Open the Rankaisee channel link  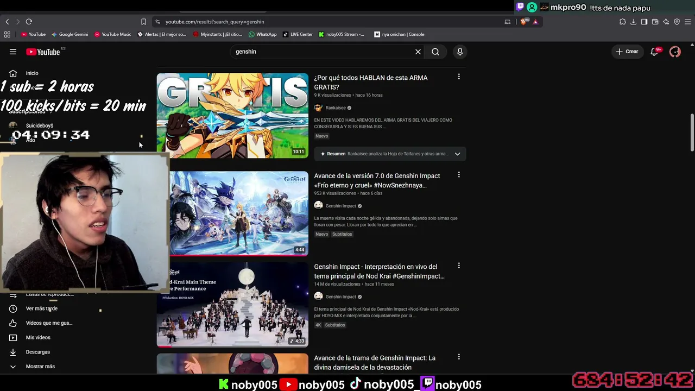pyautogui.click(x=336, y=108)
